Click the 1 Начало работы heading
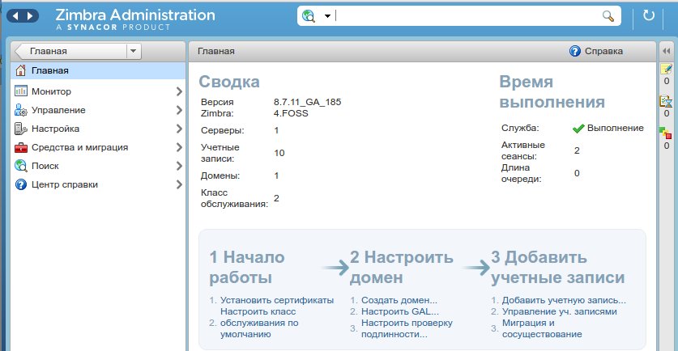 pyautogui.click(x=247, y=267)
